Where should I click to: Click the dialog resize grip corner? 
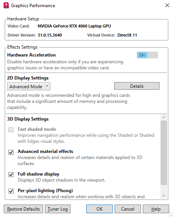pos(171,214)
